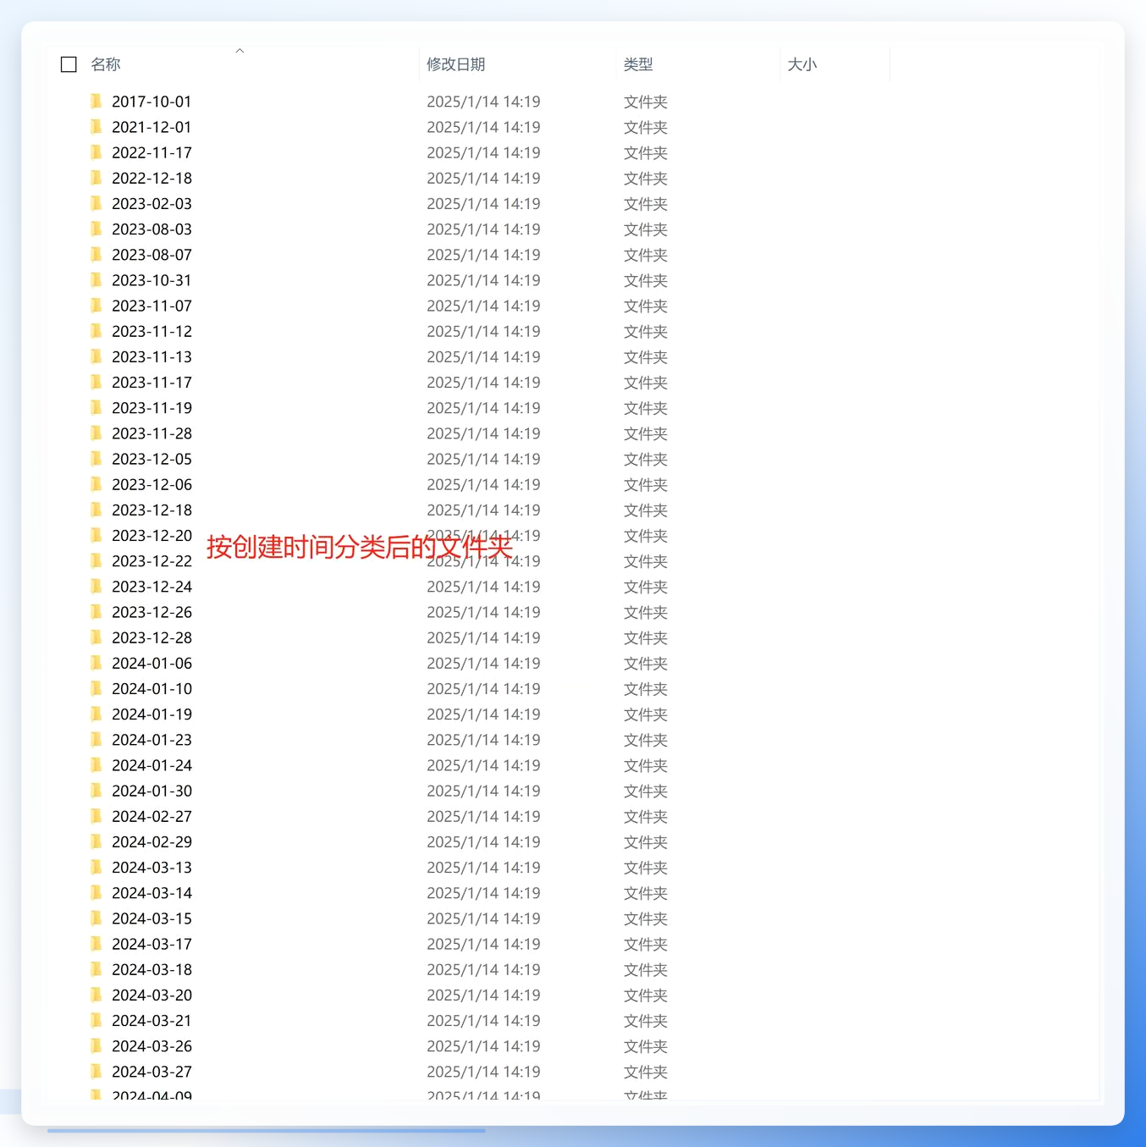Select folder name 2023-12-05
Screen dimensions: 1146x1147
point(152,459)
